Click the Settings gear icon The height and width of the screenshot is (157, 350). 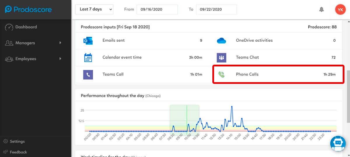point(6,142)
